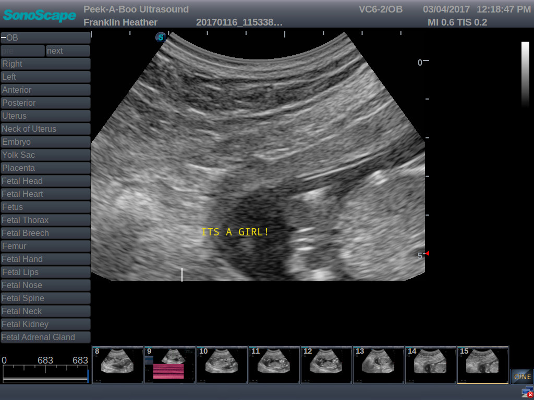Choose the Yolk Sac annotation
The image size is (534, 400).
pyautogui.click(x=45, y=155)
